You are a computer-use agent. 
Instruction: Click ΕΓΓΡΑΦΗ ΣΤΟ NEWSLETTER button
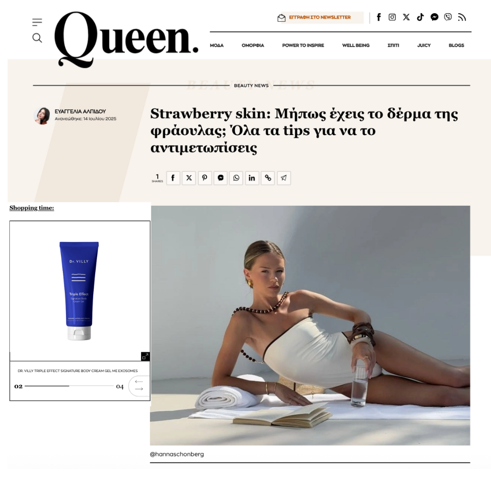320,18
